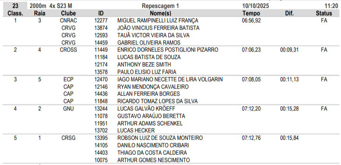The width and height of the screenshot is (341, 165).
Task: Click the GNU club entry
Action: [x=68, y=109]
